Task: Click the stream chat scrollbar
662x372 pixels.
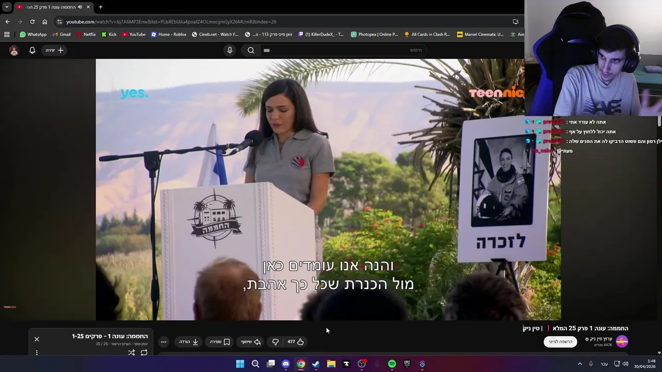Action: pos(659,121)
